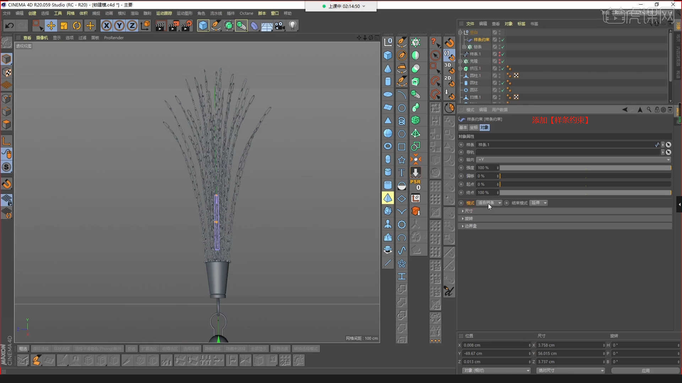Click the coordinate system icon
682x383 pixels.
pos(145,26)
